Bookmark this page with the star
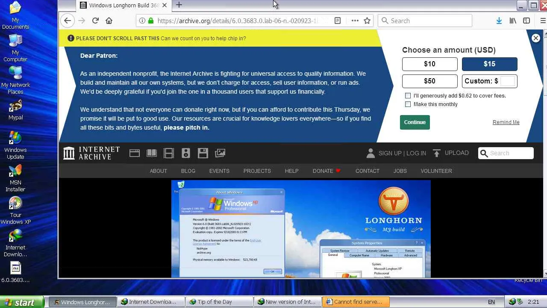Viewport: 547px width, 308px height. tap(367, 21)
